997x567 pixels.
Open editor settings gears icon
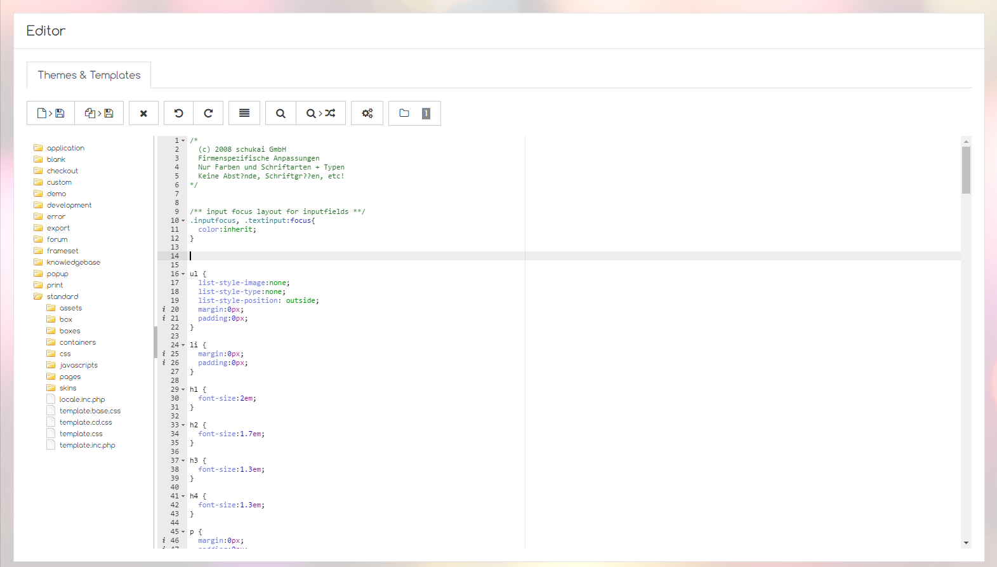(367, 113)
